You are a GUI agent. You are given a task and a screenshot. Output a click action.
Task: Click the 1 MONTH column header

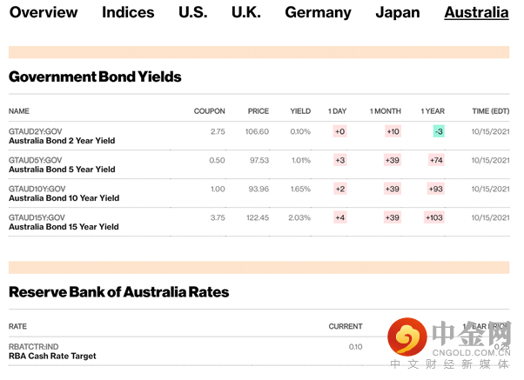click(x=385, y=111)
